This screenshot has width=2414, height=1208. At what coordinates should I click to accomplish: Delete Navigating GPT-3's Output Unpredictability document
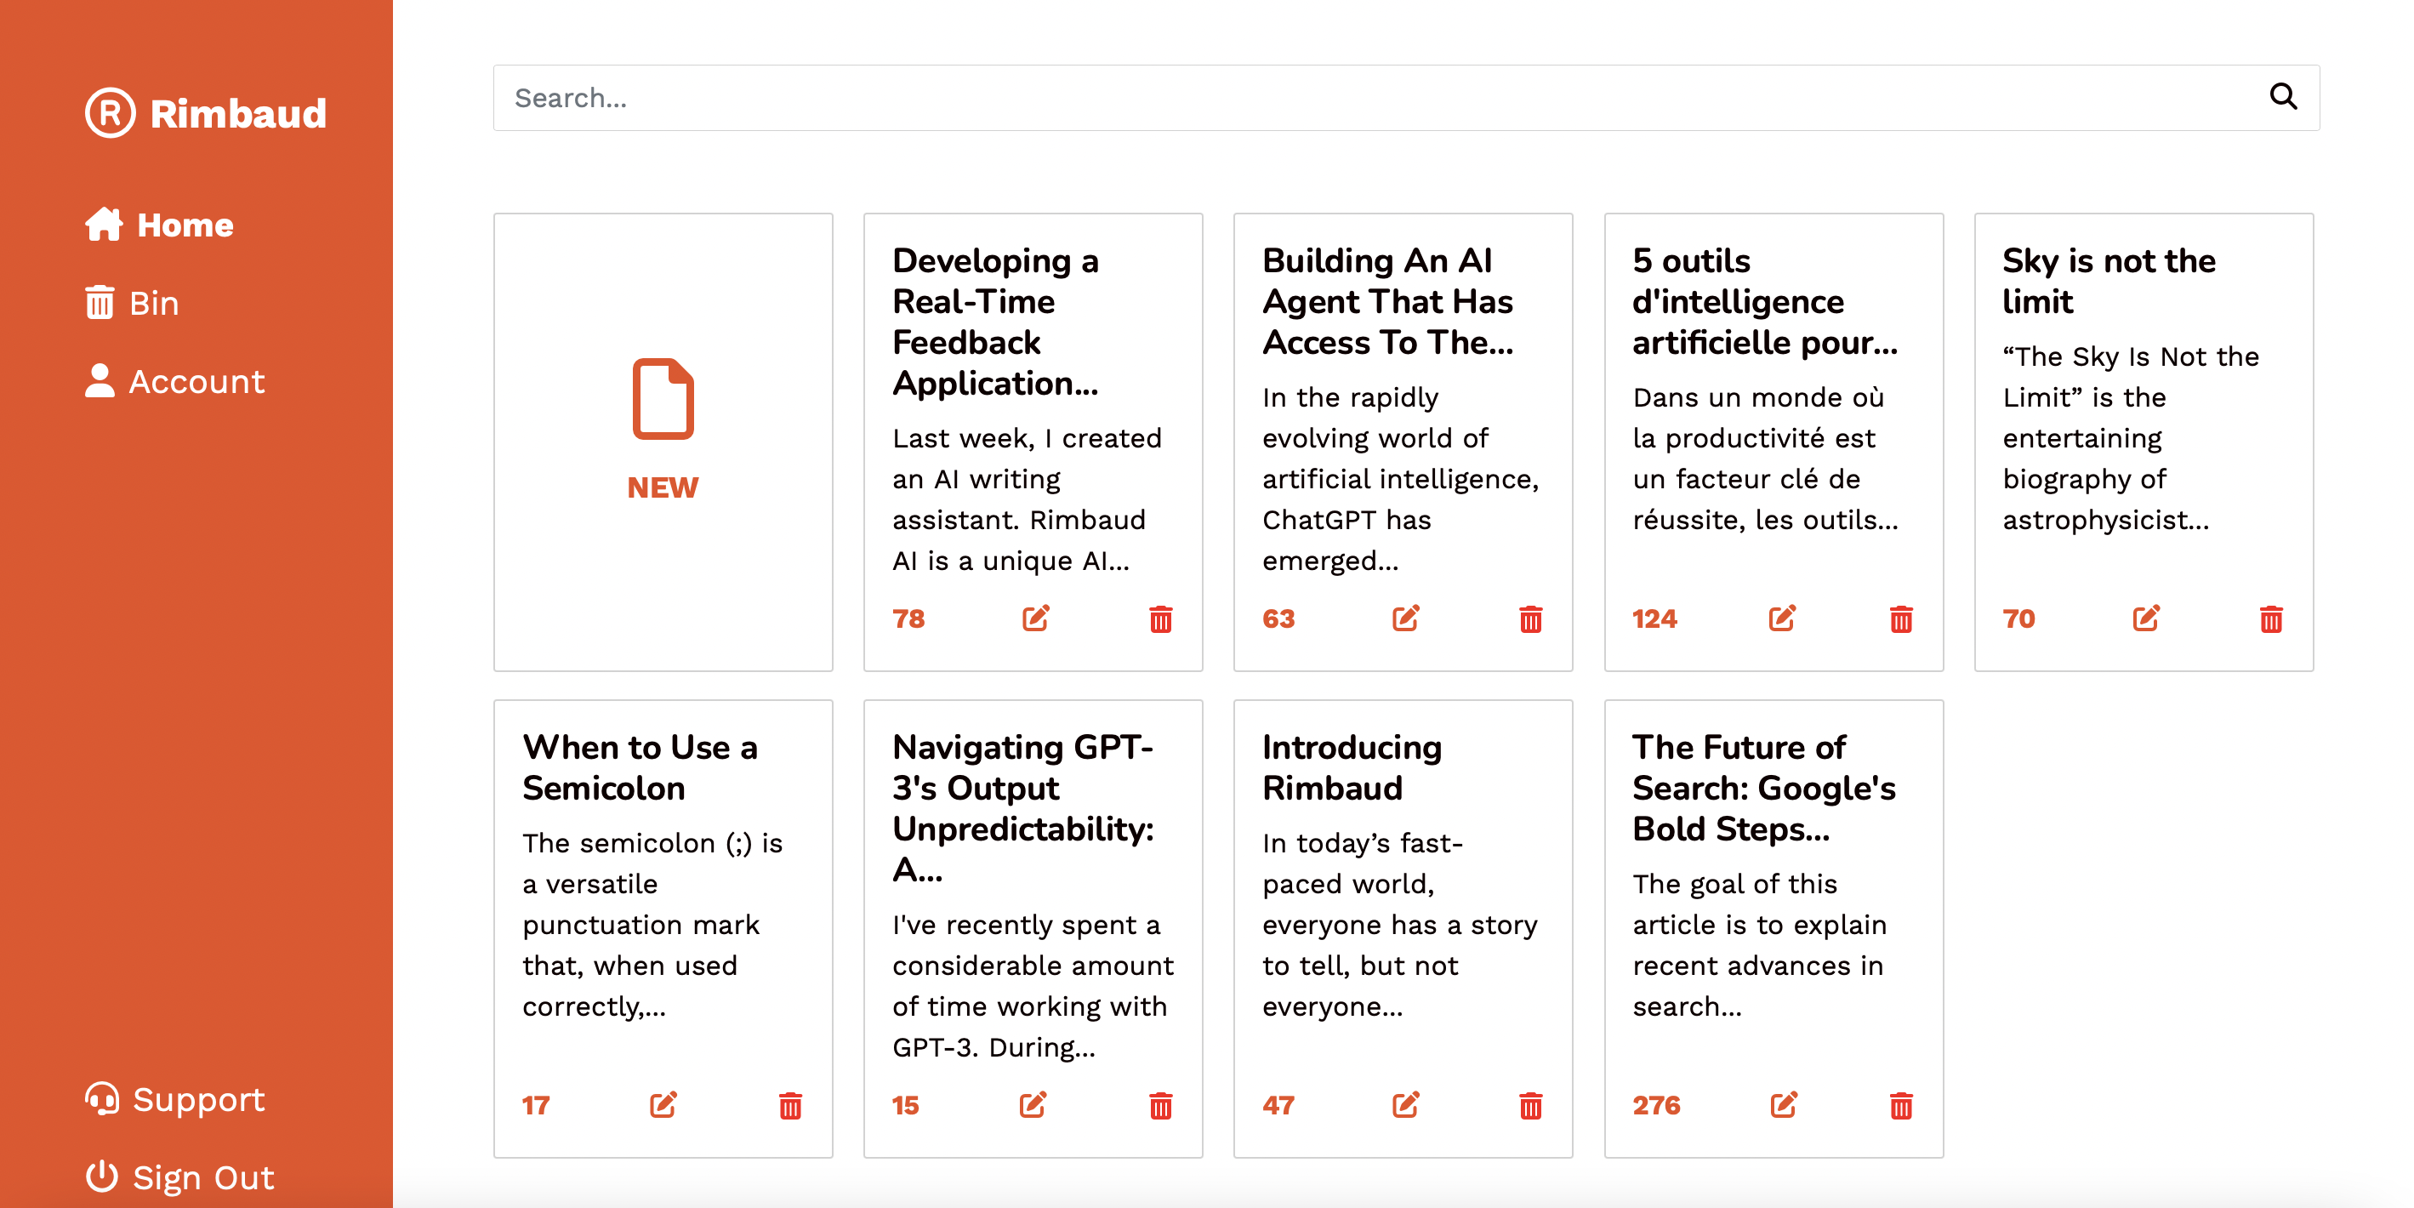coord(1160,1105)
